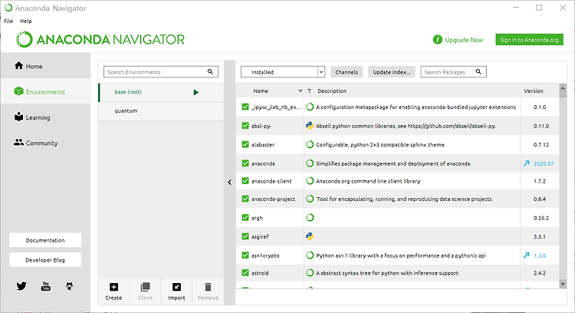Click the anaconda version 2020.07 link
575x313 pixels.
pyautogui.click(x=544, y=163)
